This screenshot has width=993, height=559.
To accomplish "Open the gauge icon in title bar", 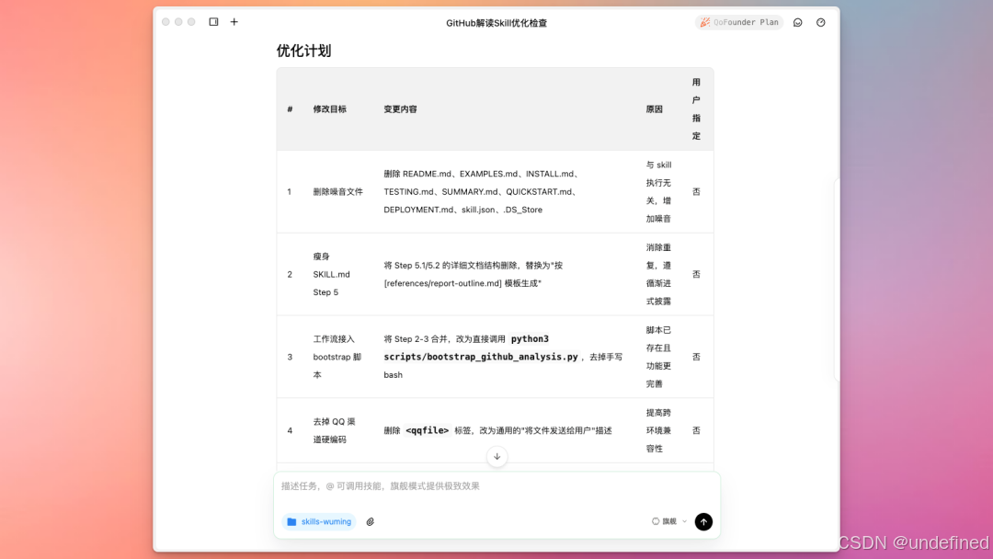I will [821, 22].
